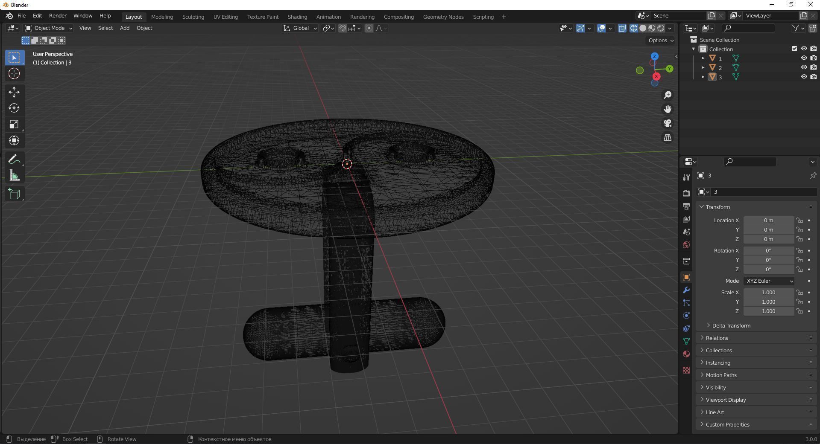Open the Global orientation dropdown

point(300,28)
